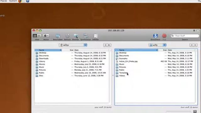Select remote Documents folder
This screenshot has width=201, height=113.
pyautogui.click(x=124, y=56)
